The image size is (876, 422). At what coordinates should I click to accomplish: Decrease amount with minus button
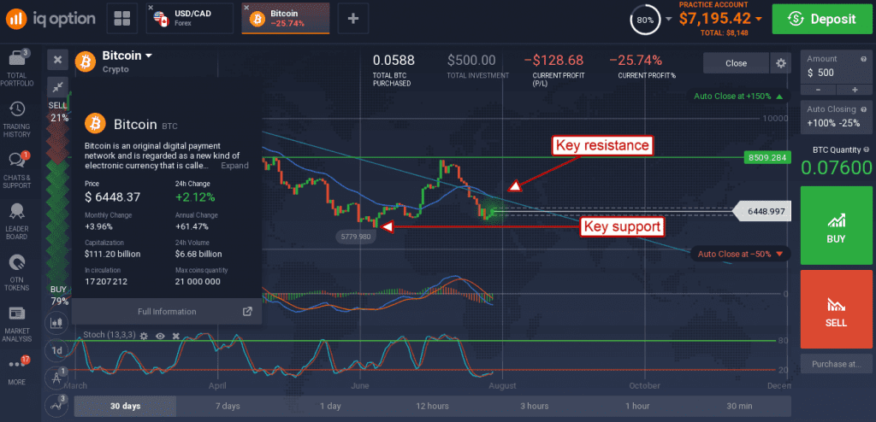818,90
